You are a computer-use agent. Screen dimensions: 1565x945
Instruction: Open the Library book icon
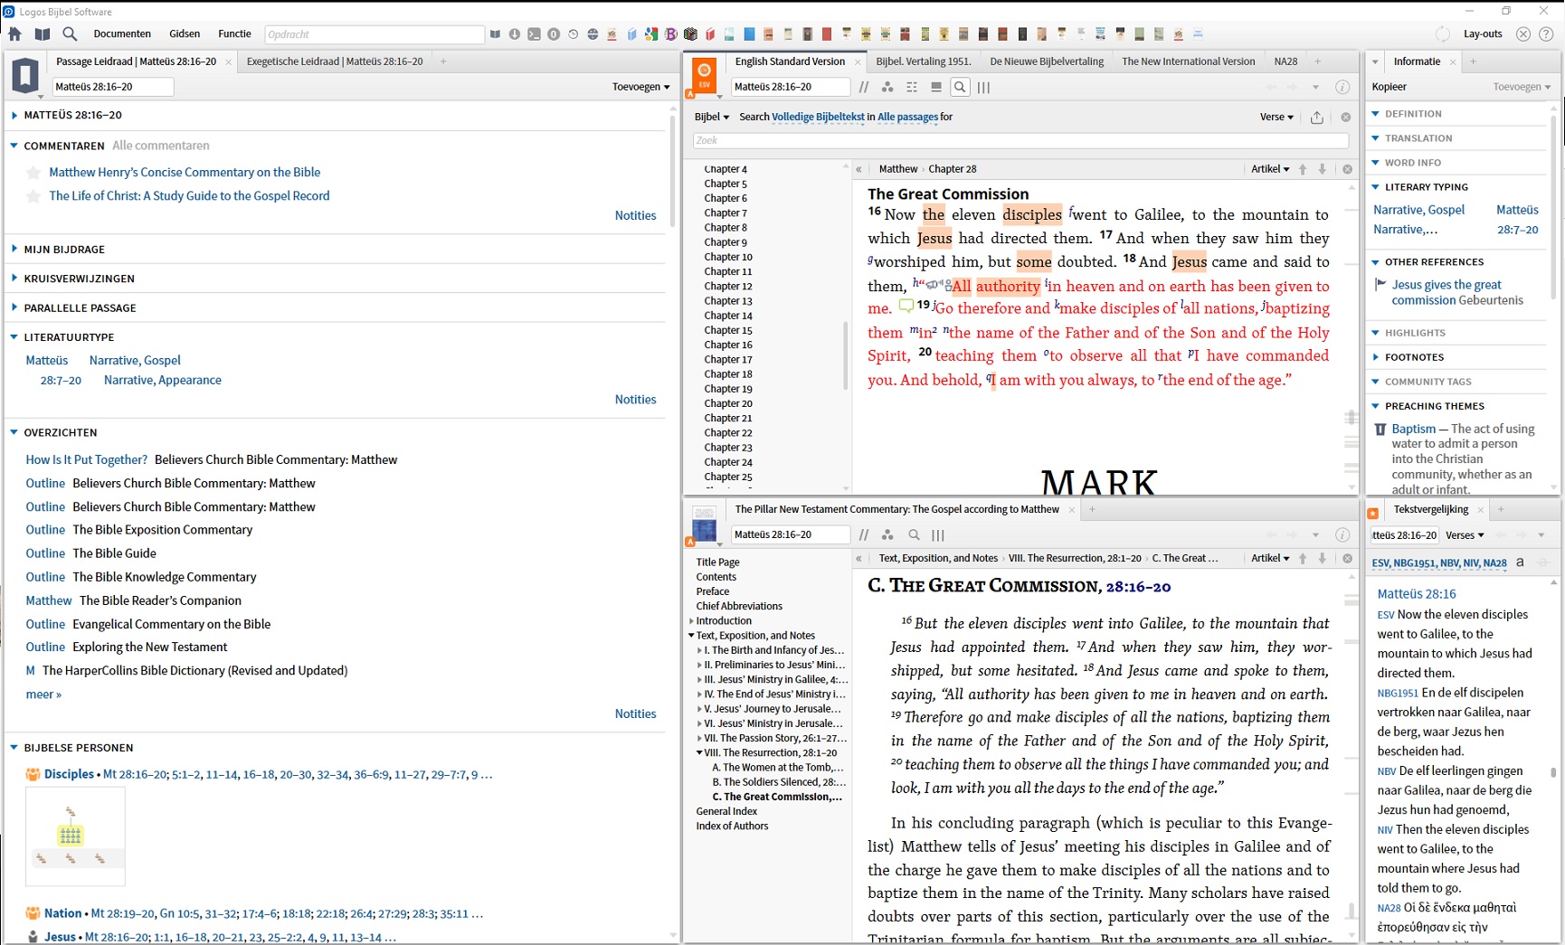[43, 34]
